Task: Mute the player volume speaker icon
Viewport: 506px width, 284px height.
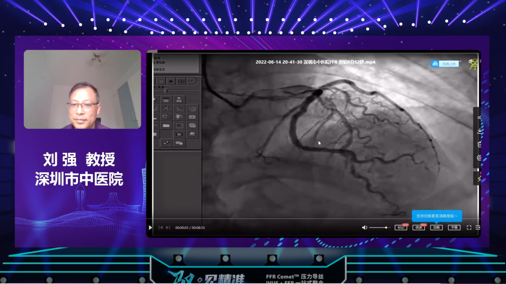Action: pyautogui.click(x=365, y=228)
